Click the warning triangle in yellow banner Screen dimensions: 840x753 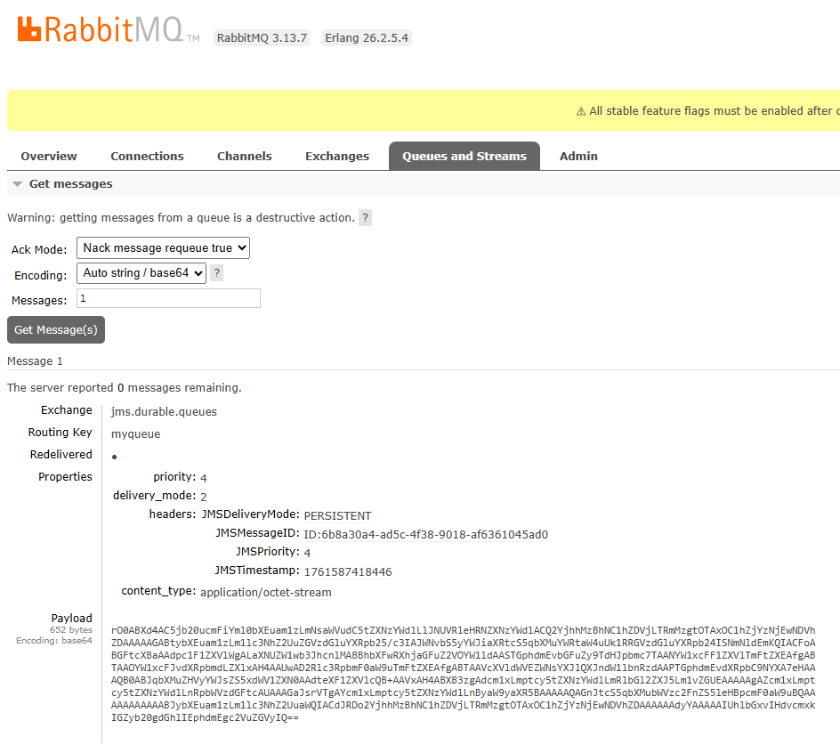(579, 110)
